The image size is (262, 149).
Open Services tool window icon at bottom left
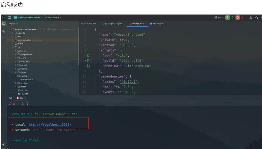click(x=4, y=144)
